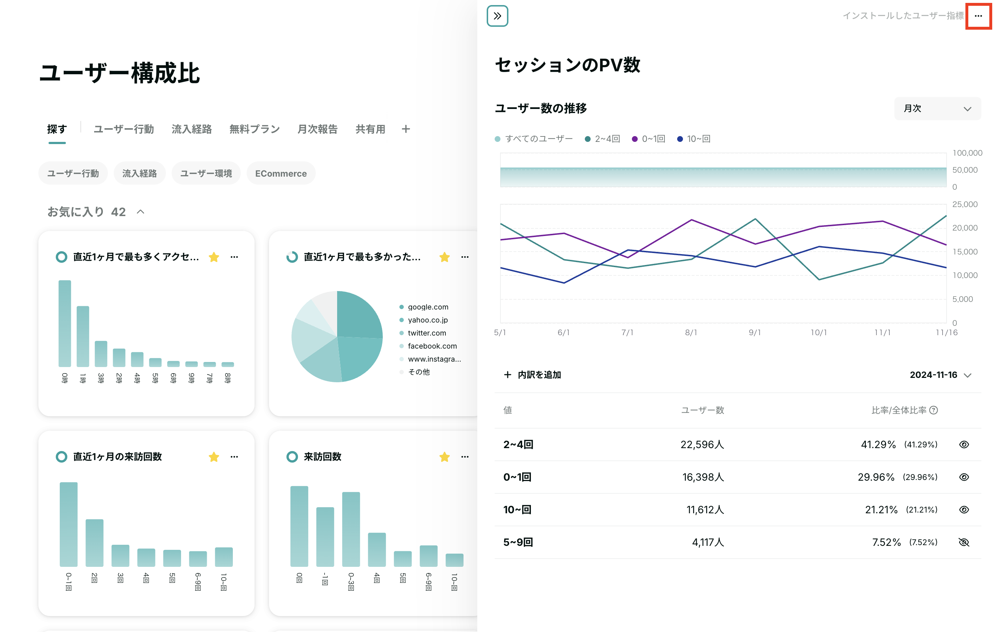Click the 16,398人 user count cell
The width and height of the screenshot is (998, 632).
point(703,477)
